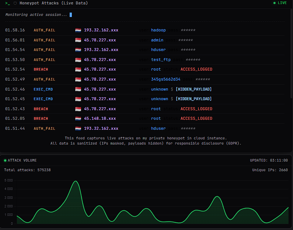293x230 pixels.
Task: Click the shield icon beside Honeypot Attacks
Action: (15, 3)
